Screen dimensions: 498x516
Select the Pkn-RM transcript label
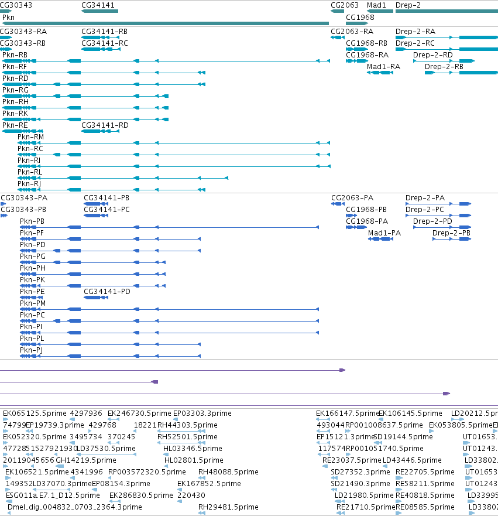coord(30,136)
